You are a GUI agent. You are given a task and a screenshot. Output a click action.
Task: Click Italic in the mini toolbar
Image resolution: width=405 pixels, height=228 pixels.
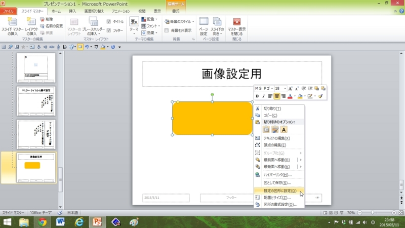(263, 96)
